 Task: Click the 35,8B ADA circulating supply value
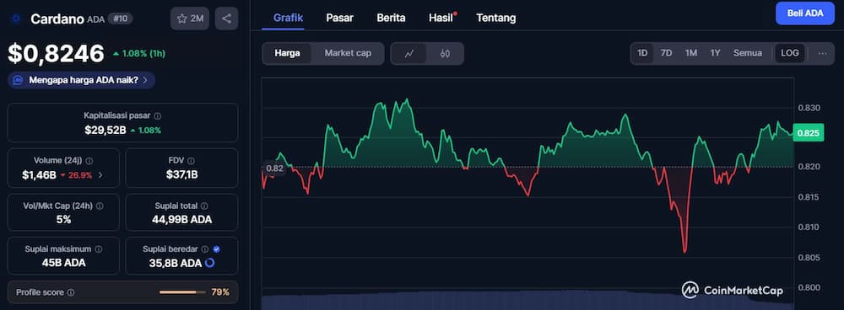tap(176, 264)
